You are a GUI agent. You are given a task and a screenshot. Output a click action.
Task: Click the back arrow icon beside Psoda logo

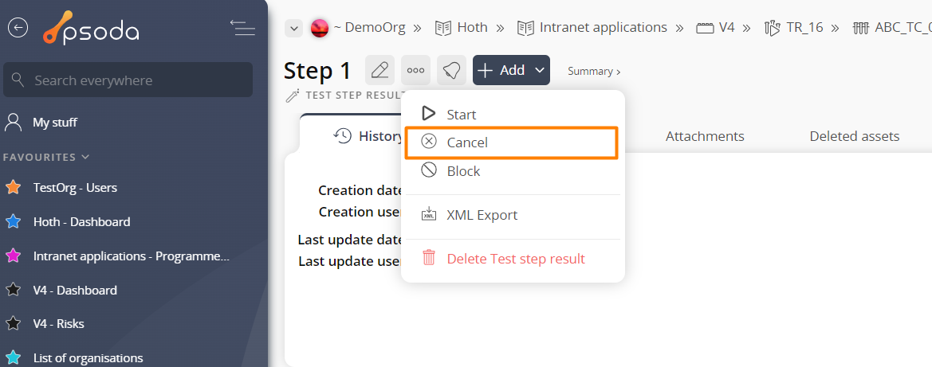[x=18, y=28]
